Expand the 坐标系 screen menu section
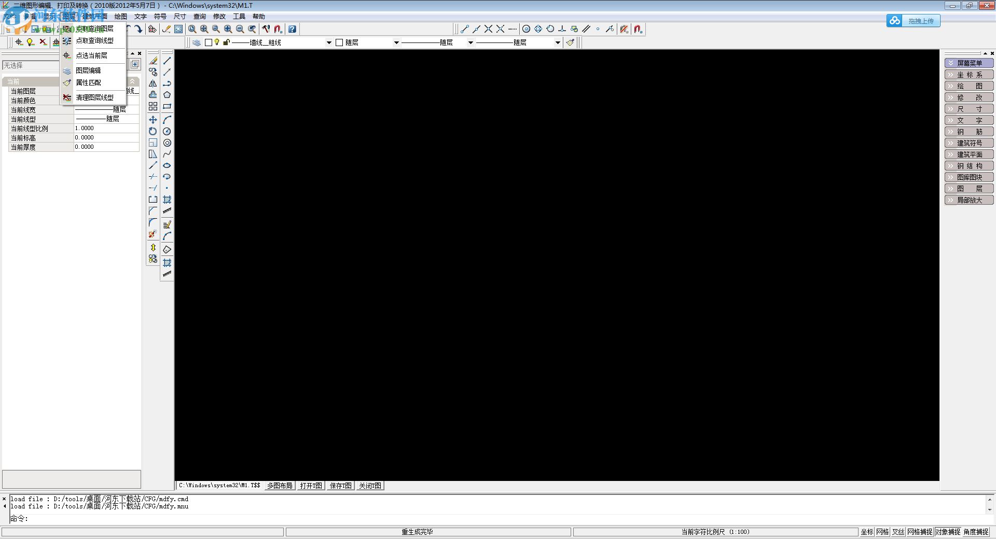Screen dimensions: 996x539 pyautogui.click(x=969, y=75)
